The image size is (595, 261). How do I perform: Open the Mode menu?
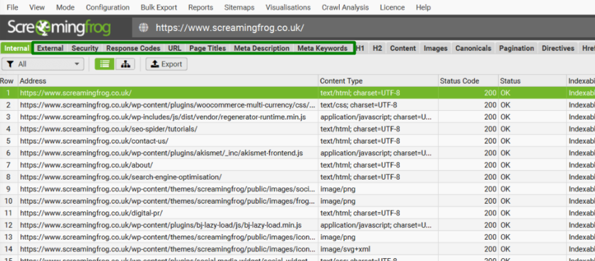tap(65, 7)
